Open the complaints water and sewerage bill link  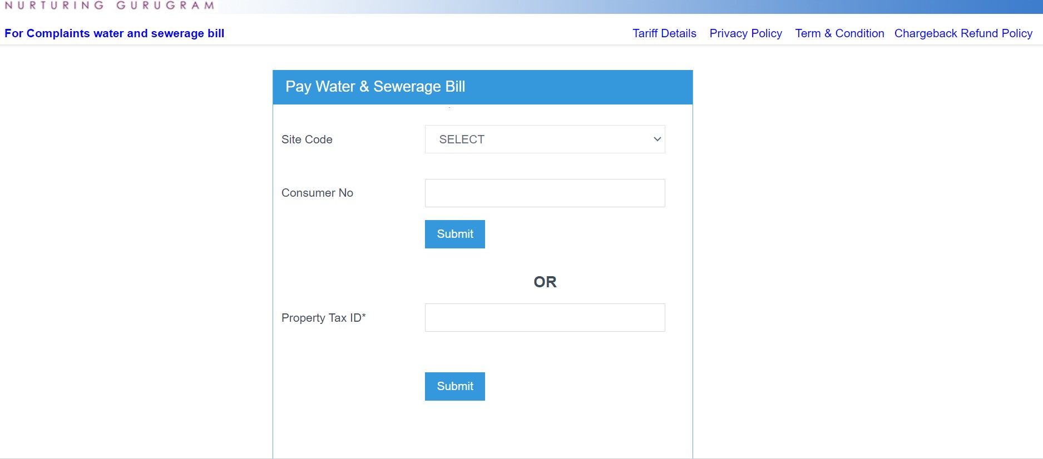[x=115, y=33]
